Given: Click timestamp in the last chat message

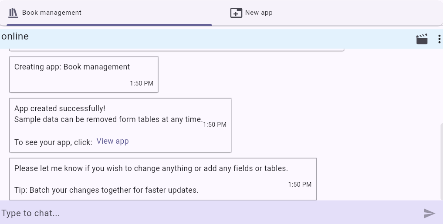Looking at the screenshot, I should tap(300, 184).
